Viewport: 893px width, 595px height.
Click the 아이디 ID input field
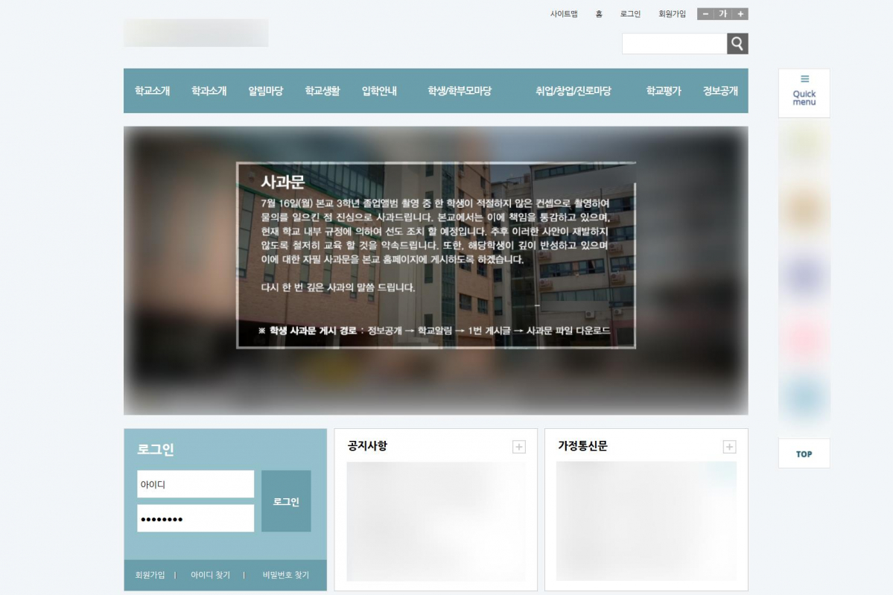click(195, 483)
